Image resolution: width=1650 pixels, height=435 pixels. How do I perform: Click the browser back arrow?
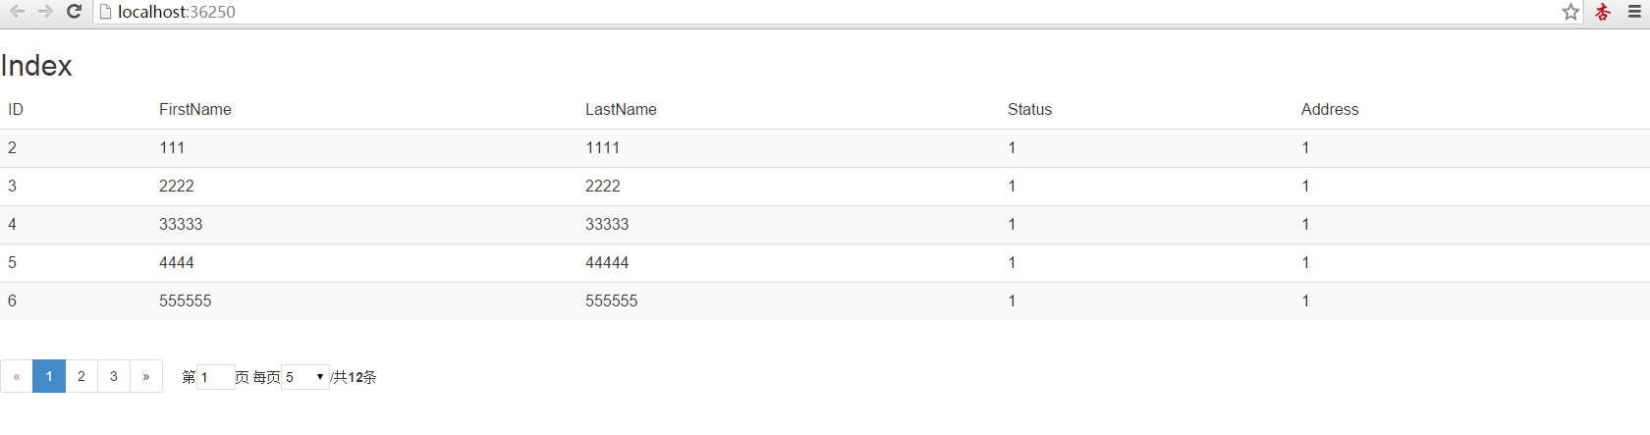tap(18, 12)
